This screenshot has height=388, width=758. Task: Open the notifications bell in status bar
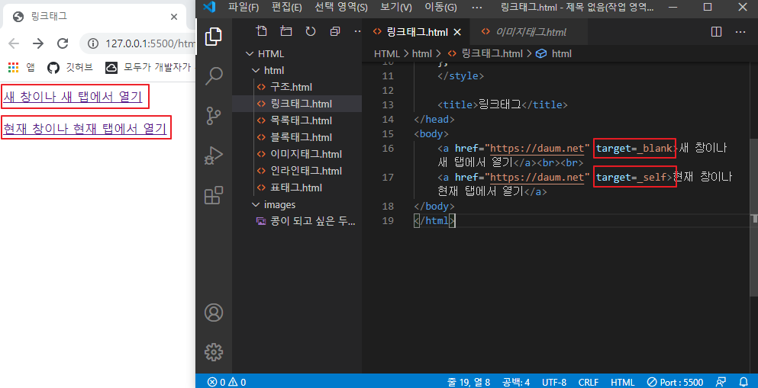743,382
